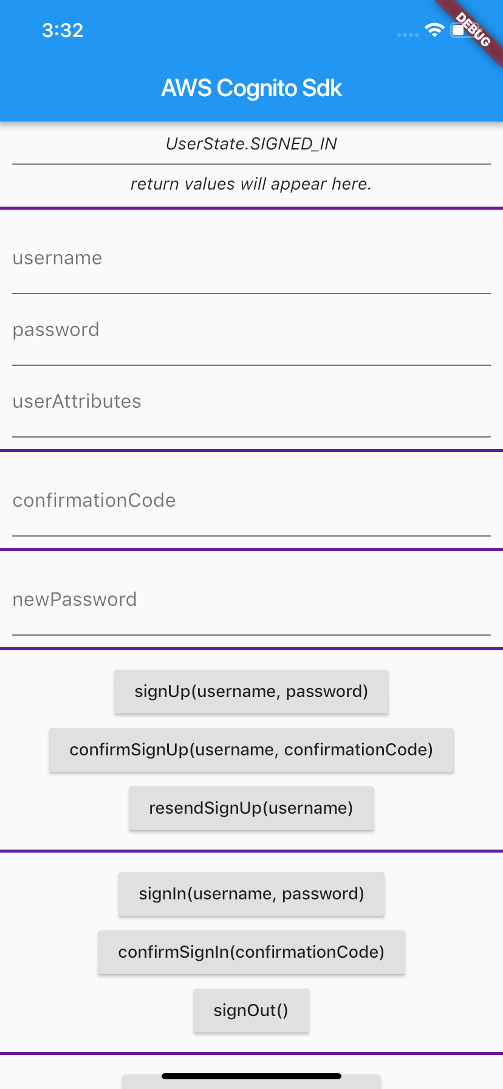Image resolution: width=503 pixels, height=1089 pixels.
Task: Tap the cellular signal dots indicator
Action: pyautogui.click(x=408, y=35)
